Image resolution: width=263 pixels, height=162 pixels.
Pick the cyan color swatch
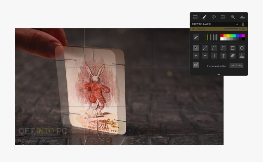[x=234, y=36]
